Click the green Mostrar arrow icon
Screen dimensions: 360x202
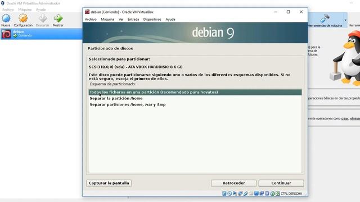(x=58, y=19)
